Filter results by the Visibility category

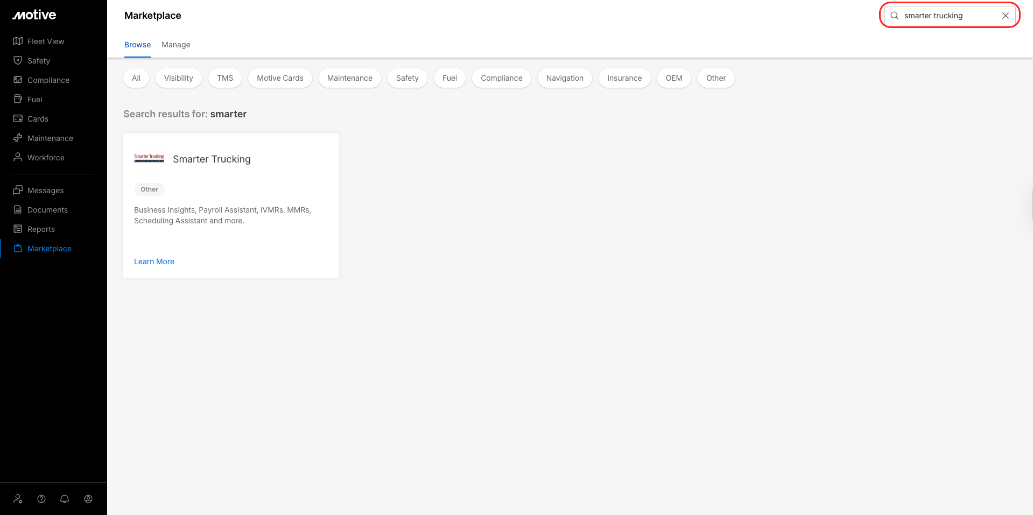[x=179, y=78]
